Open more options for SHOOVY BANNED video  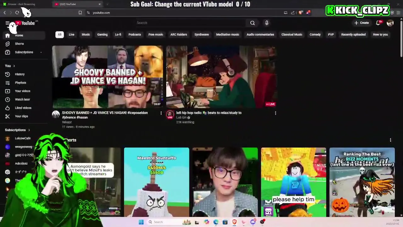(x=161, y=113)
